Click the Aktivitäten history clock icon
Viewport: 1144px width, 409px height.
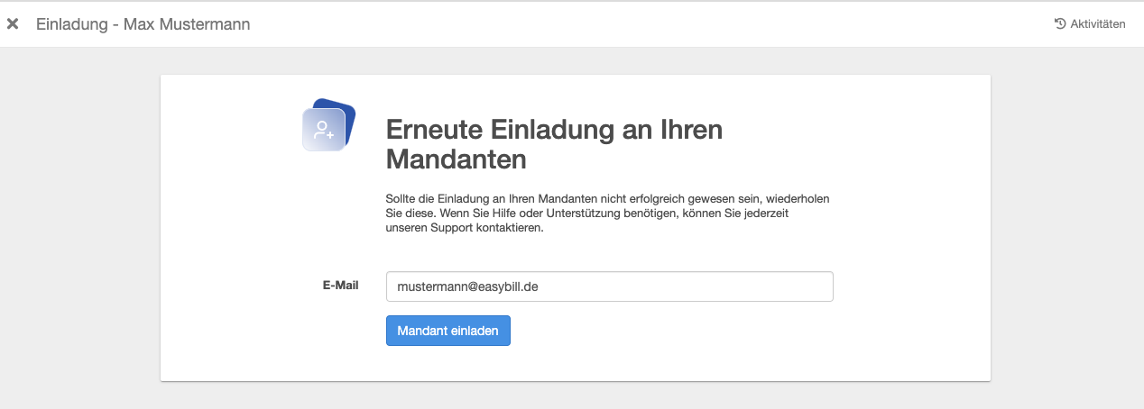click(x=1060, y=24)
